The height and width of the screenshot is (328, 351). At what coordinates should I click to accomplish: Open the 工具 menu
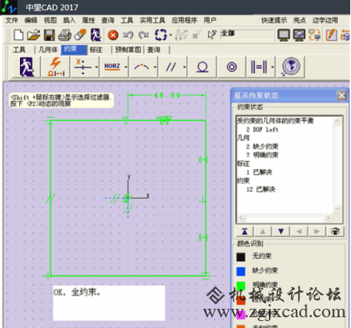pos(127,20)
